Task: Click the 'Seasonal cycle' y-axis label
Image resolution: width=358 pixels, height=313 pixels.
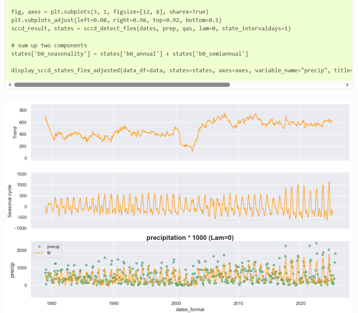Action: [x=9, y=201]
